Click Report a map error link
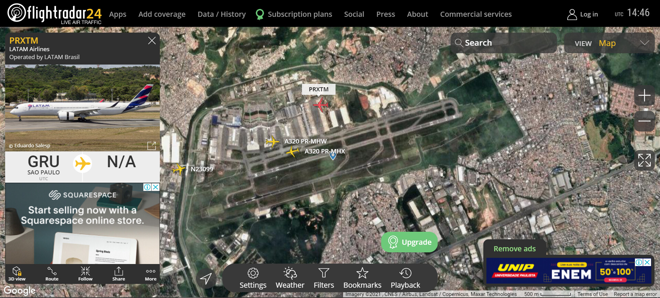Viewport: 660px width, 298px height. (635, 294)
